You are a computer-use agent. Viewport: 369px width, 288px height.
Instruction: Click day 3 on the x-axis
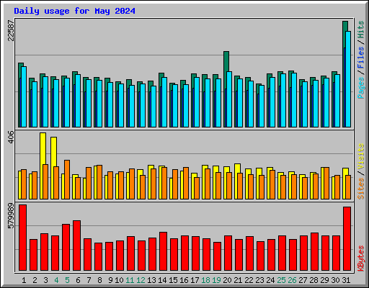45,280
